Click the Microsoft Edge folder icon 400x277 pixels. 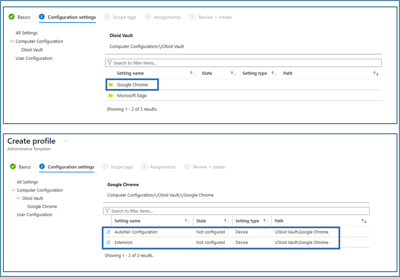111,96
